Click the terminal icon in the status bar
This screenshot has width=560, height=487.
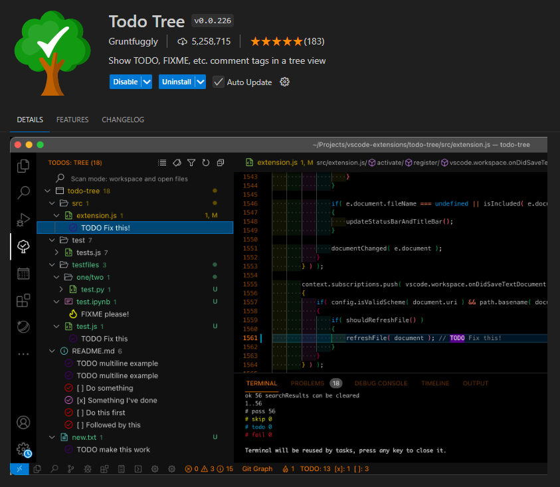tap(138, 469)
